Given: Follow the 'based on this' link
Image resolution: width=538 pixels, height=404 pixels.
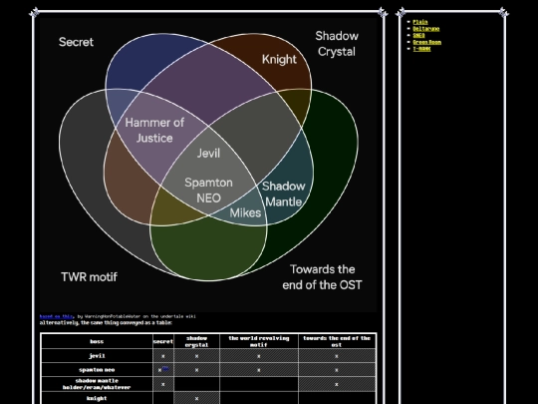Looking at the screenshot, I should coord(56,316).
